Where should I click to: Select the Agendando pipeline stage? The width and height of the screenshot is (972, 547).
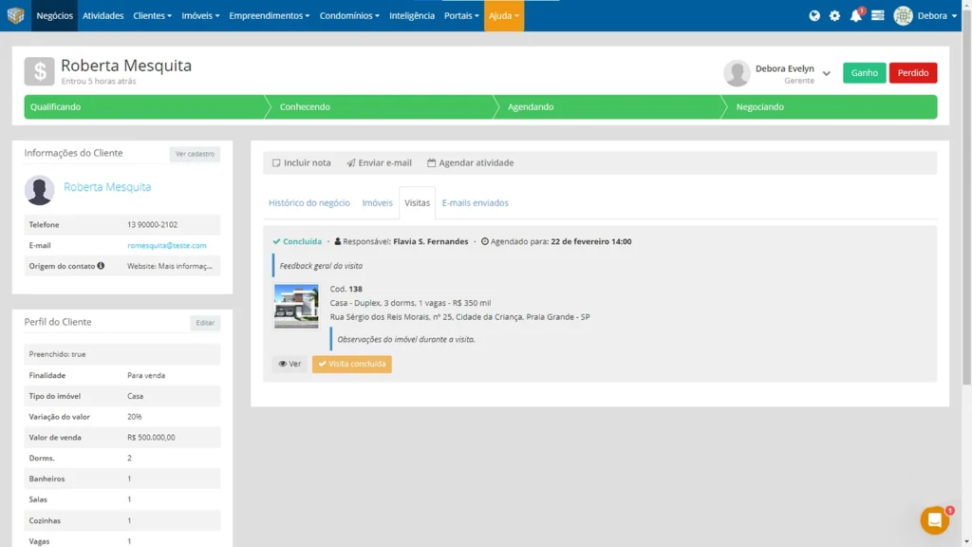click(607, 106)
